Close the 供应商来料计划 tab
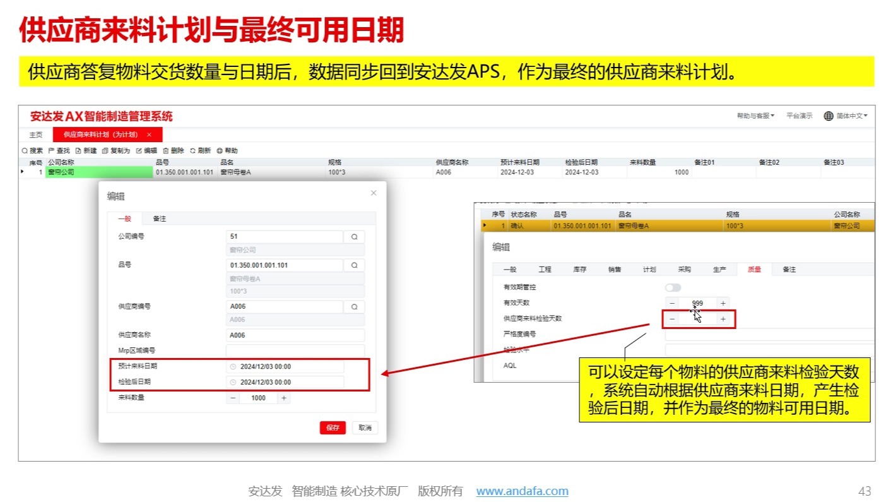This screenshot has width=893, height=502. [149, 134]
